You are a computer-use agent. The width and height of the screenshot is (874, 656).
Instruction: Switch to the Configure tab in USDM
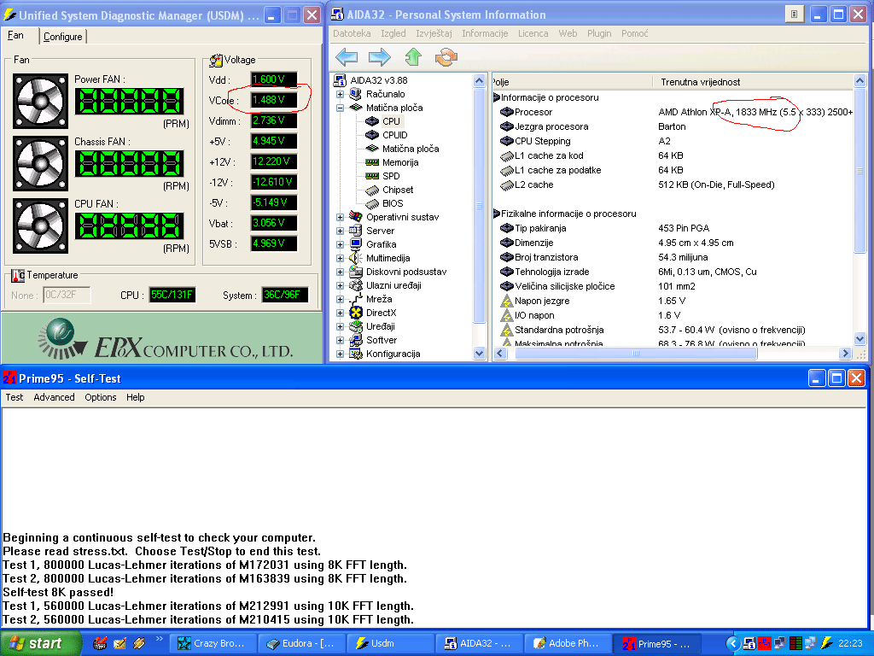coord(63,37)
